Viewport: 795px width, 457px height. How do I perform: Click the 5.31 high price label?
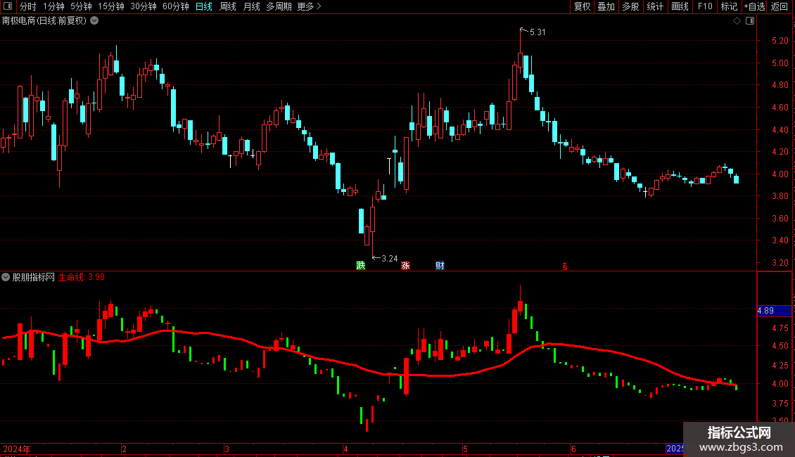(x=538, y=32)
